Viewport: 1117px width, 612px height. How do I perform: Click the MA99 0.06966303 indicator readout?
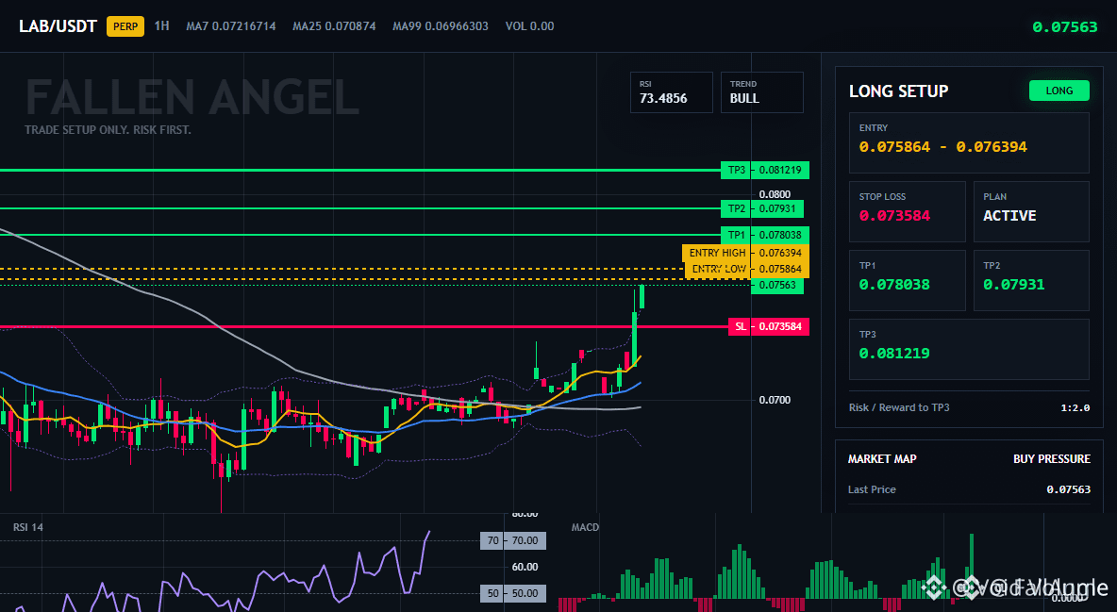[x=441, y=26]
